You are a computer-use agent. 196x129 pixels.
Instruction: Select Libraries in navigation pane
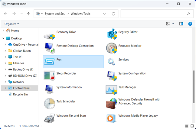click(x=16, y=63)
